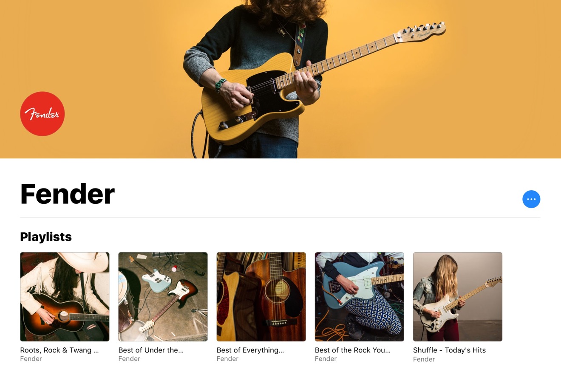Image resolution: width=561 pixels, height=366 pixels.
Task: Click the red Fender logo badge
Action: pyautogui.click(x=42, y=114)
